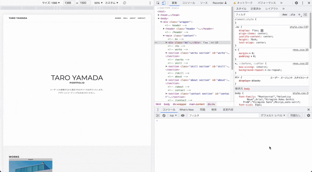Viewport: 312px width, 172px height.
Task: Click the viewport height field 1500
Action: (84, 3)
